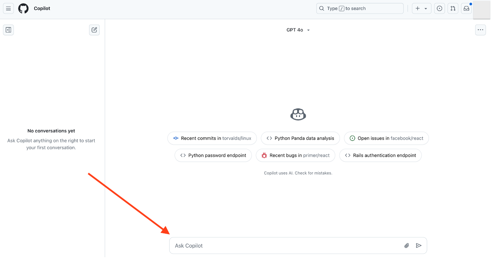Select Open issues in facebook/react suggestion
This screenshot has height=259, width=492.
click(387, 138)
